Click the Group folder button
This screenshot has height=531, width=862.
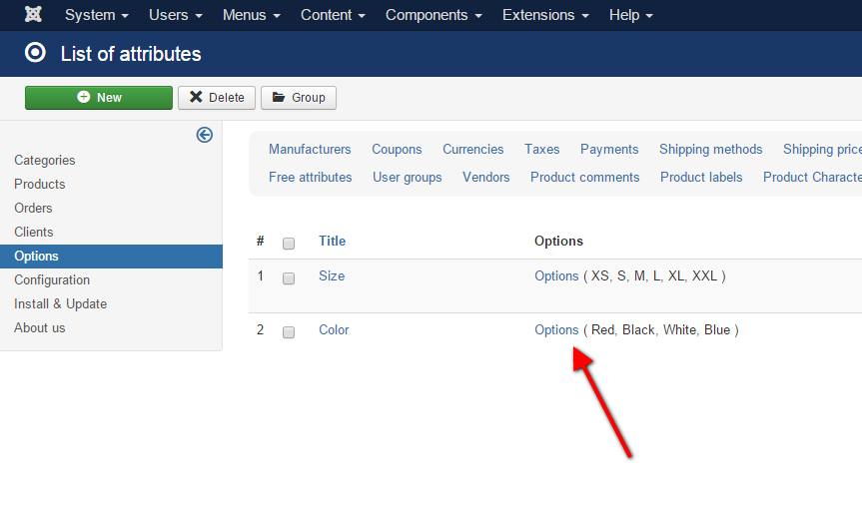coord(299,97)
